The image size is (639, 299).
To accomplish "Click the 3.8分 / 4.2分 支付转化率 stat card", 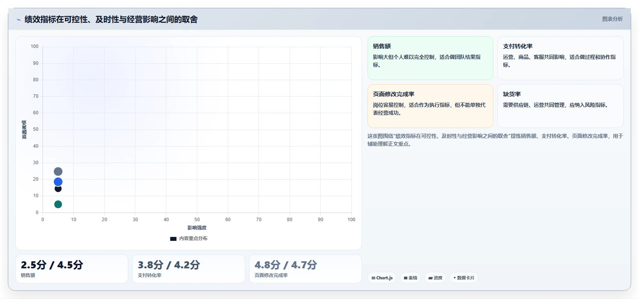I will click(188, 269).
